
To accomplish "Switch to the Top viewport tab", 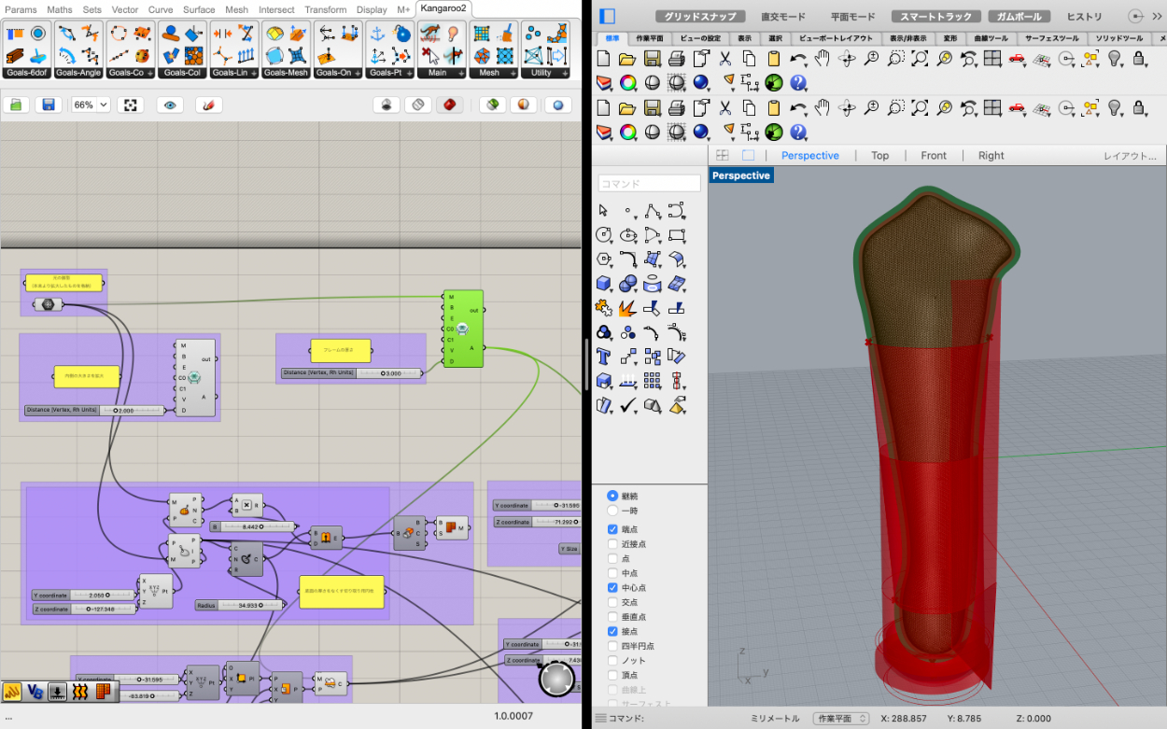I will coord(879,156).
